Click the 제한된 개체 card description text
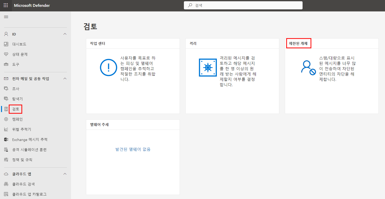The image size is (385, 199). click(337, 69)
